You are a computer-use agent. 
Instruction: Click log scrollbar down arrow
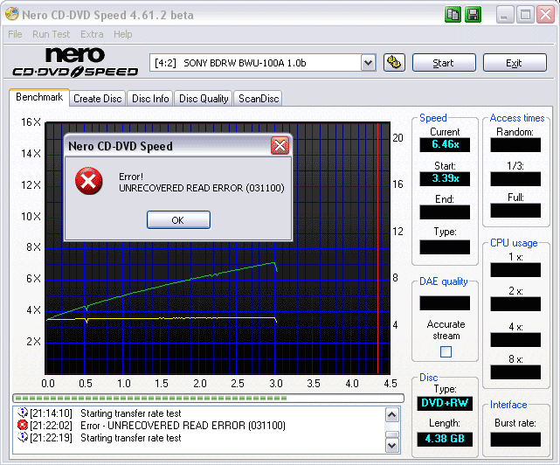[x=392, y=446]
